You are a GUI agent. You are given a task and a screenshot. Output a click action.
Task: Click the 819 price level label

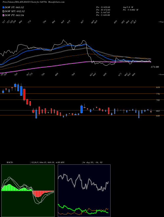(158, 87)
